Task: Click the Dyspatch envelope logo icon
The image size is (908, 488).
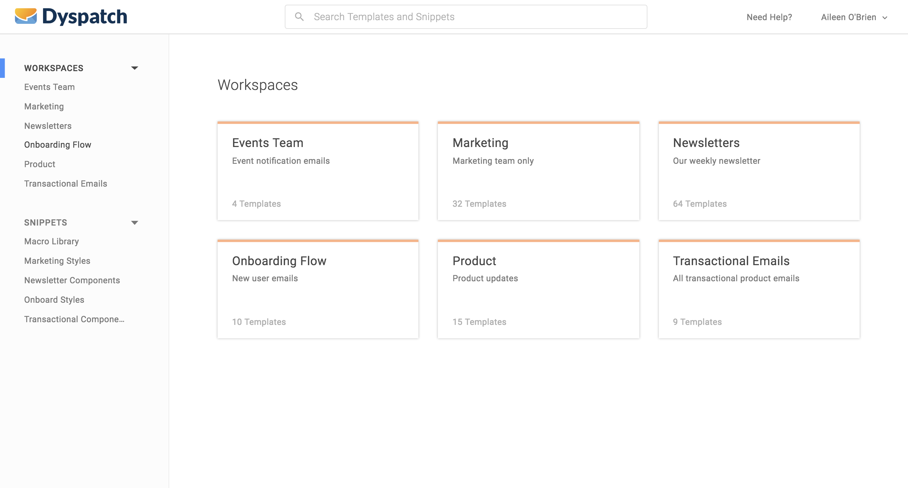Action: 26,16
